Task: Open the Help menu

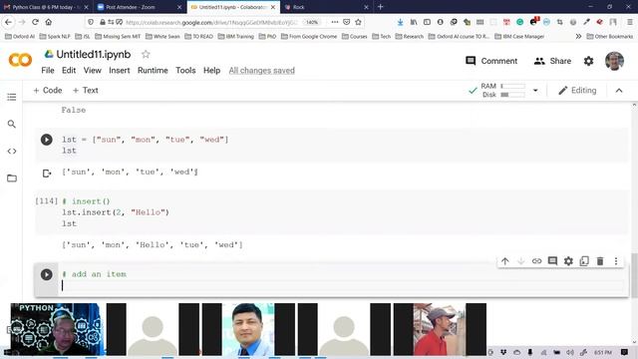Action: 211,71
